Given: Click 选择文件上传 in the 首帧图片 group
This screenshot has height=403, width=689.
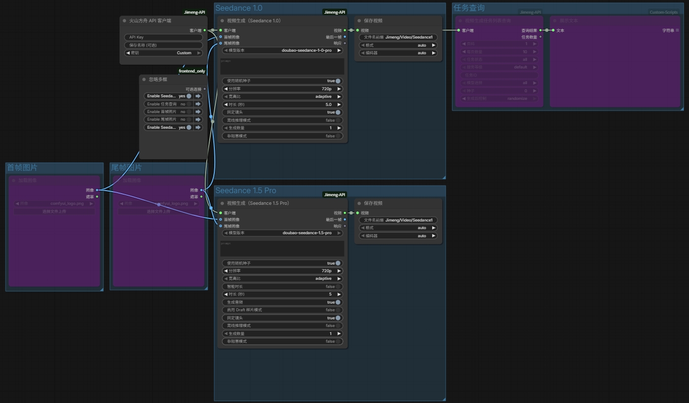Looking at the screenshot, I should (54, 211).
